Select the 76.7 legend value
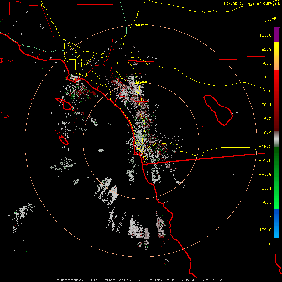 tap(267, 63)
